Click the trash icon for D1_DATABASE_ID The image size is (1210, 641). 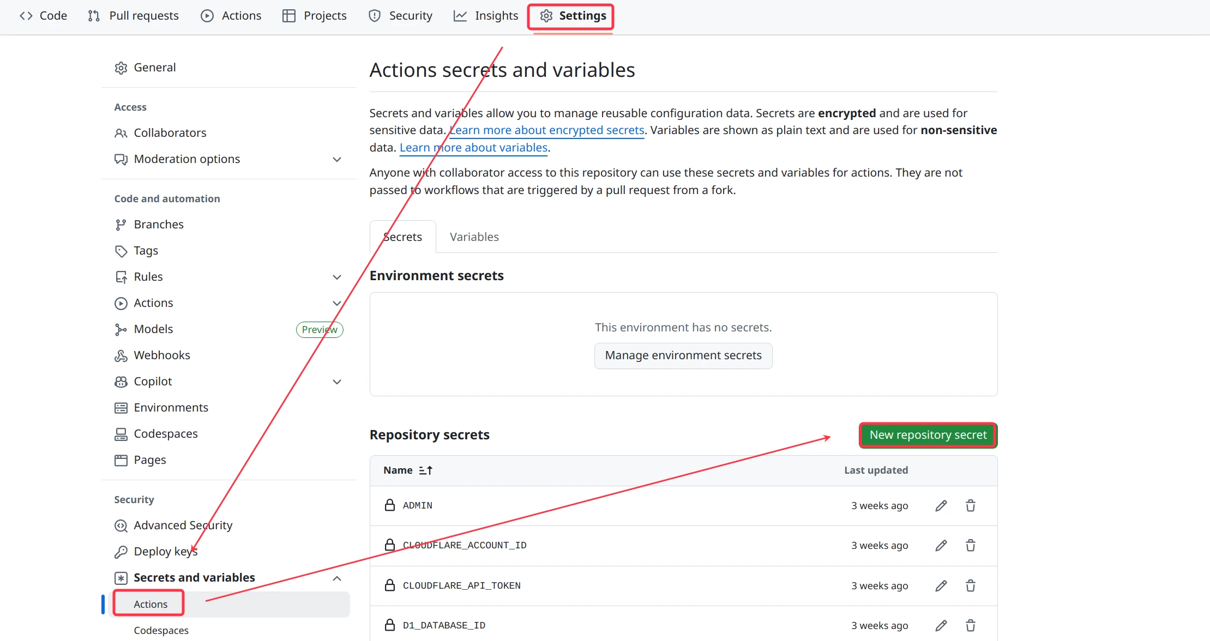970,626
